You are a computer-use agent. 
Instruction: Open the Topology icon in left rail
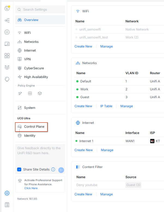coord(7,20)
